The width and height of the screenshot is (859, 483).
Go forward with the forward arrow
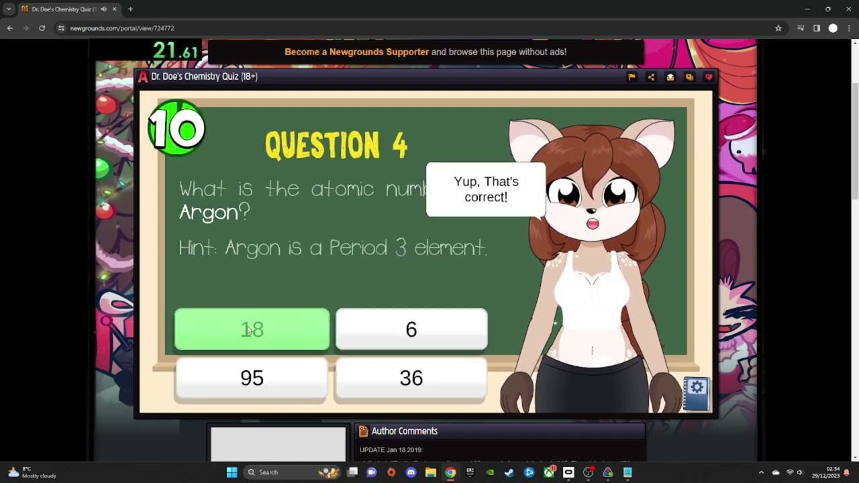coord(26,28)
